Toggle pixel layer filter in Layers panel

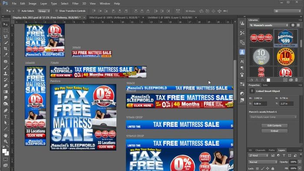pos(273,155)
